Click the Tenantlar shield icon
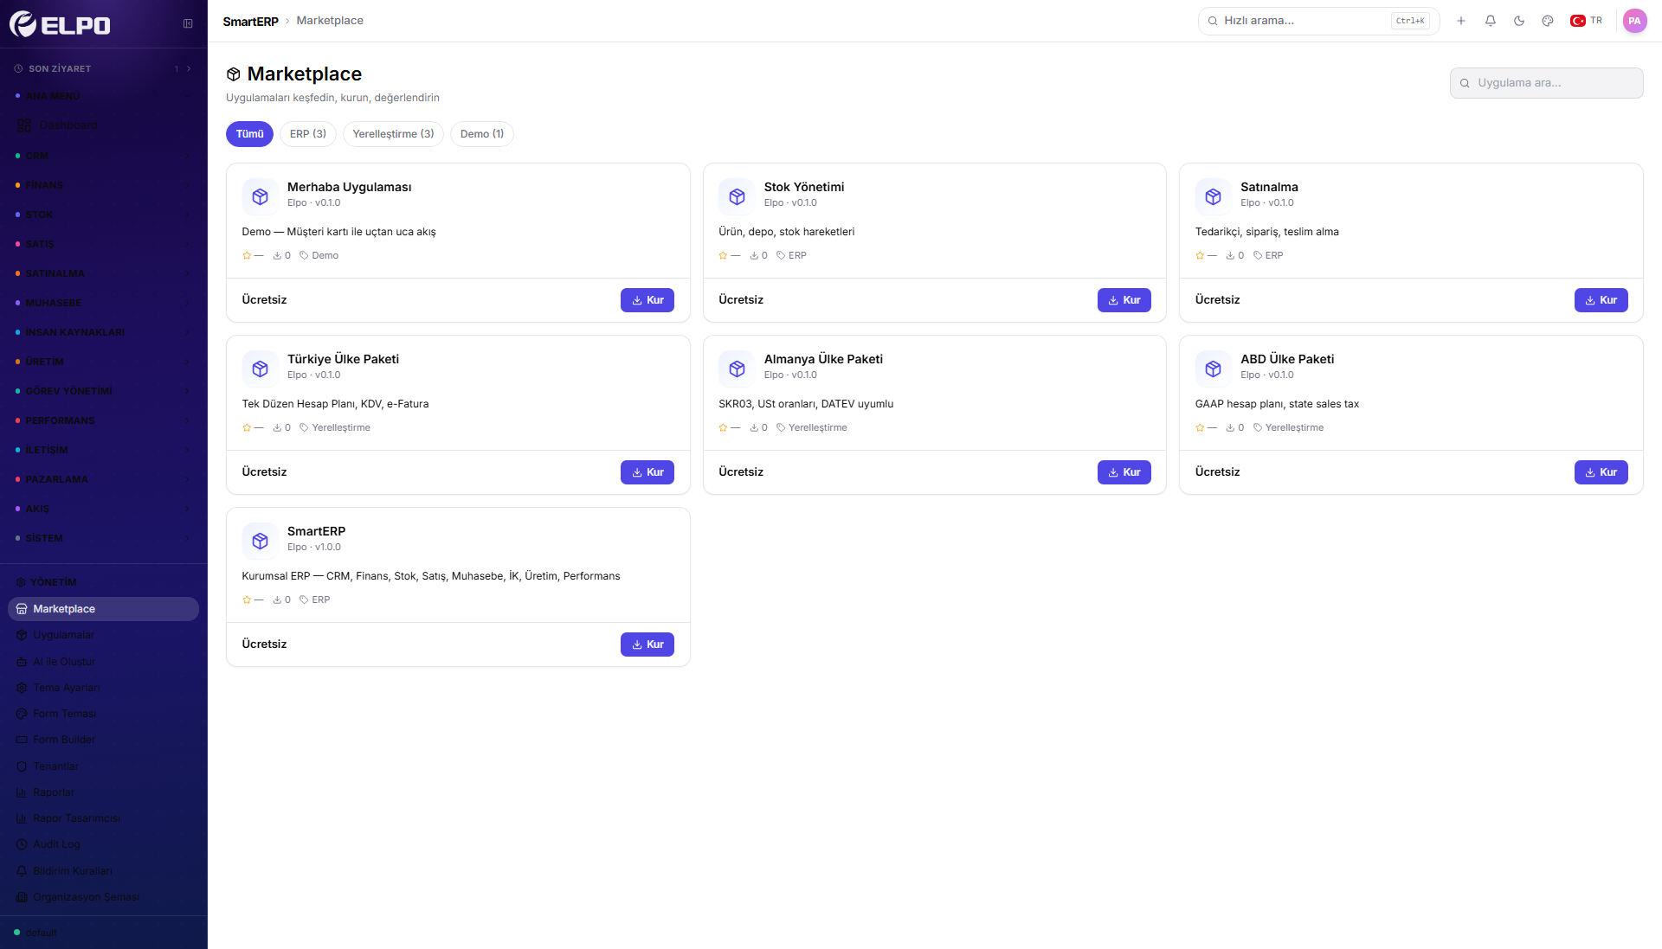1662x949 pixels. tap(22, 766)
